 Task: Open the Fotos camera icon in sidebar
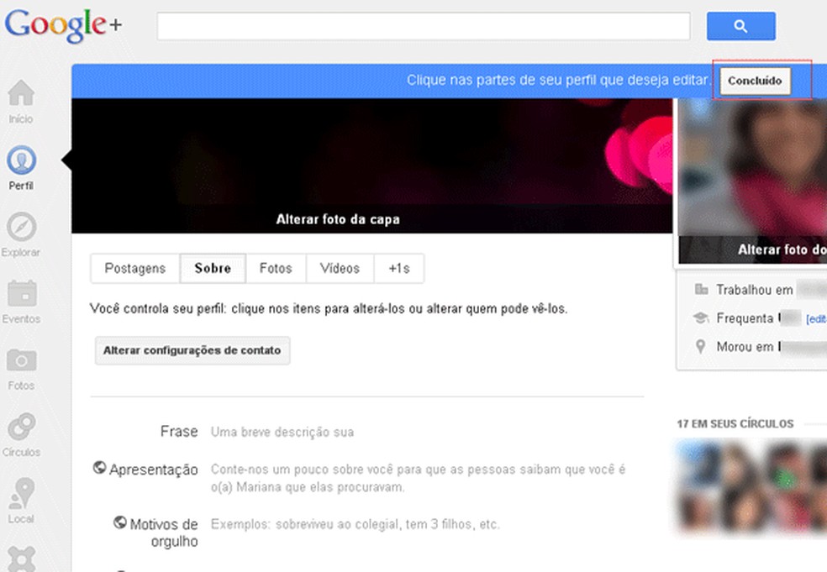click(21, 360)
